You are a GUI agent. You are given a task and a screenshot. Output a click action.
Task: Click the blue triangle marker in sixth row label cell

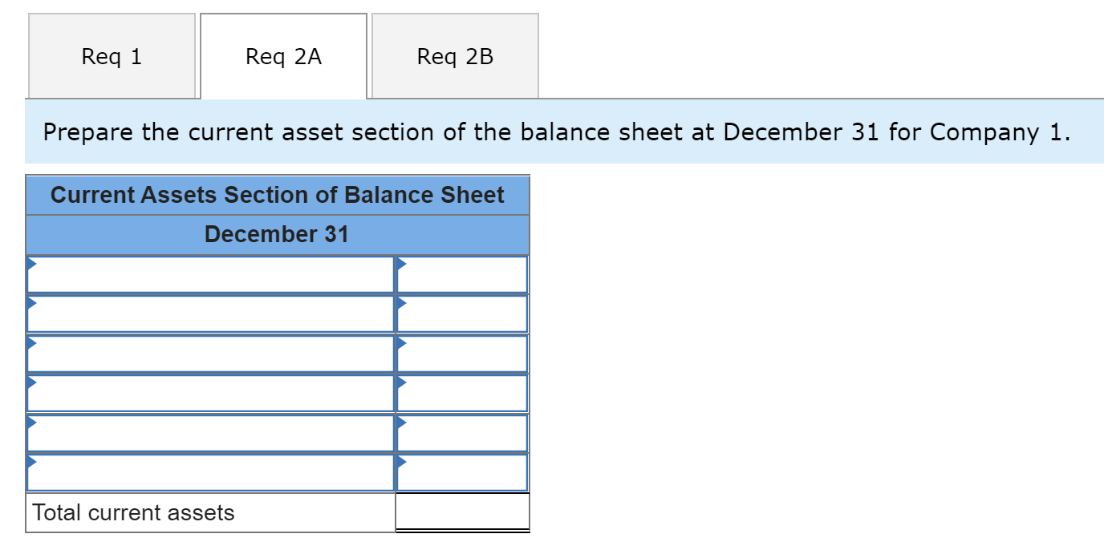[32, 461]
